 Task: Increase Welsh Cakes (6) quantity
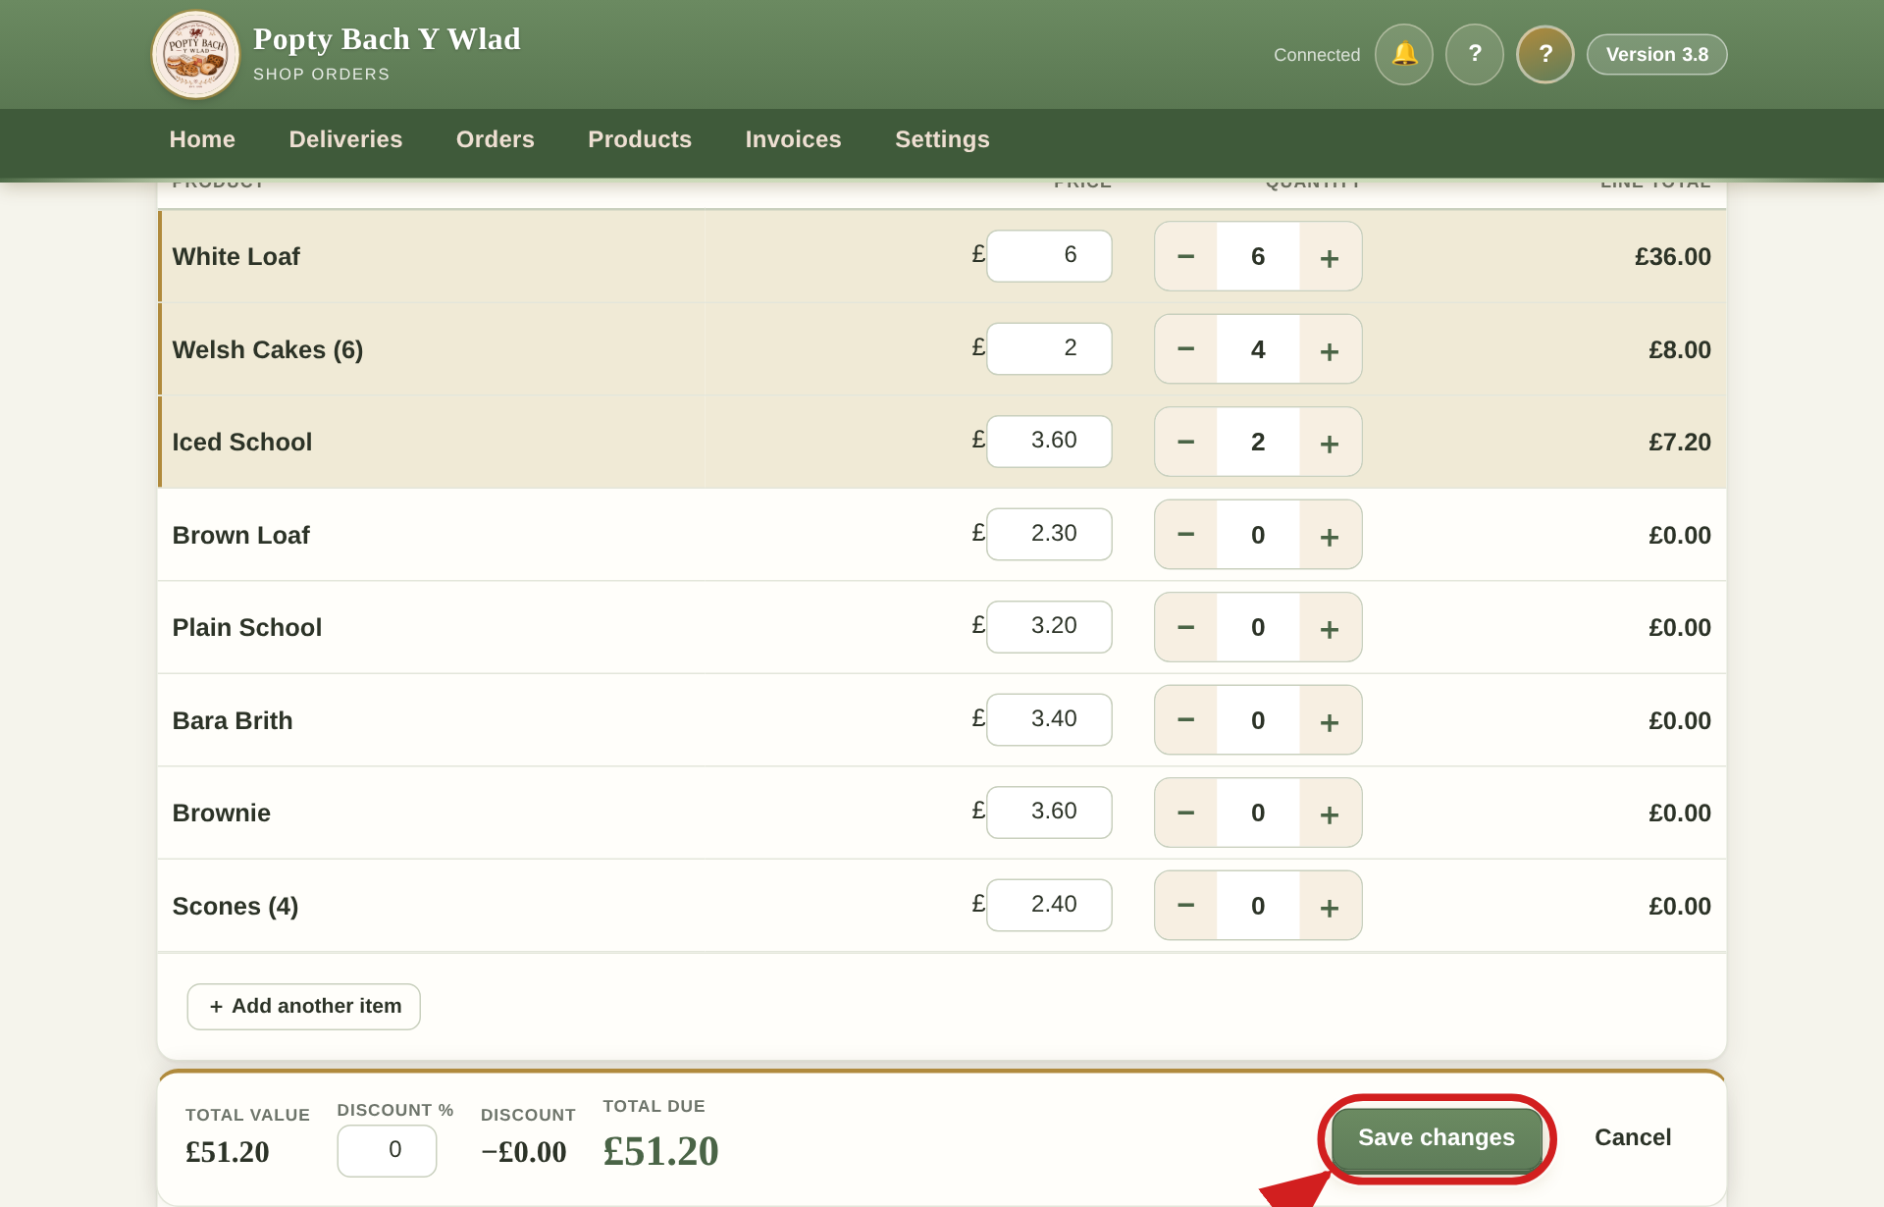pyautogui.click(x=1331, y=349)
